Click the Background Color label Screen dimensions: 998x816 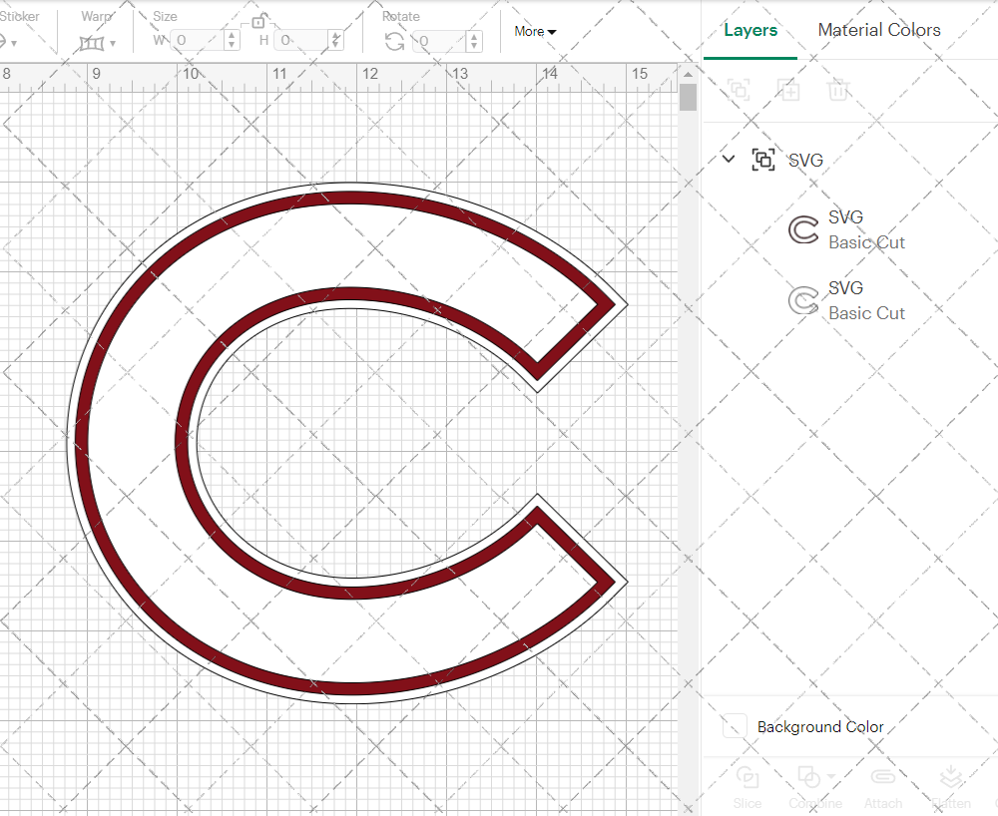(x=820, y=726)
